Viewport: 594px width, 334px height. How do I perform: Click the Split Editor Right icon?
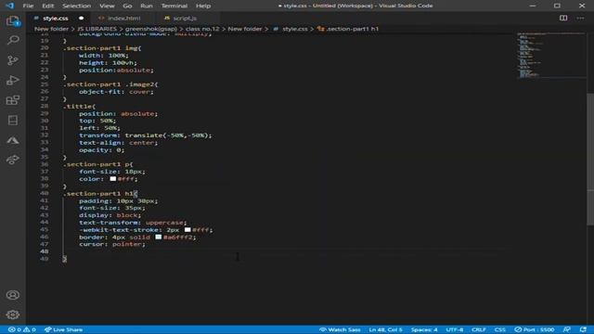563,19
